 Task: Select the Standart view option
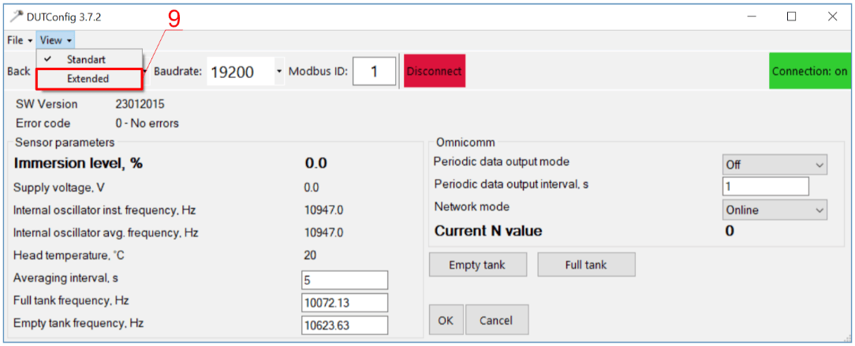tap(85, 60)
